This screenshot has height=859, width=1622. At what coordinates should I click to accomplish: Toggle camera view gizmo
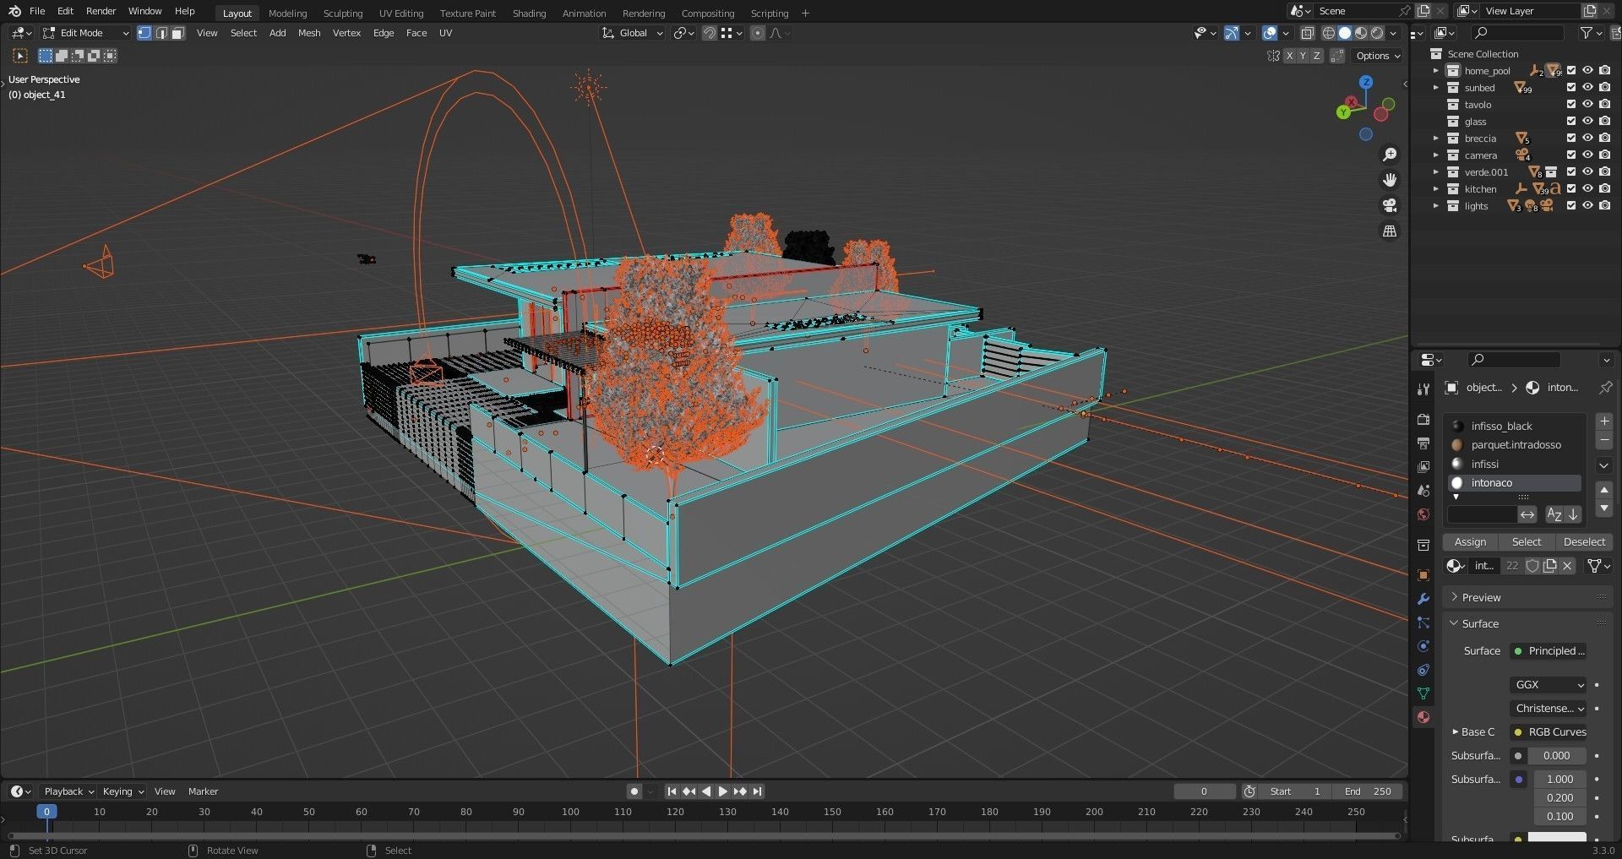1390,205
